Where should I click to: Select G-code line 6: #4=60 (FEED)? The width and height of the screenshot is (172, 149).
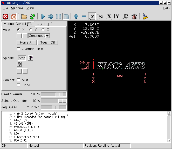point(23,130)
